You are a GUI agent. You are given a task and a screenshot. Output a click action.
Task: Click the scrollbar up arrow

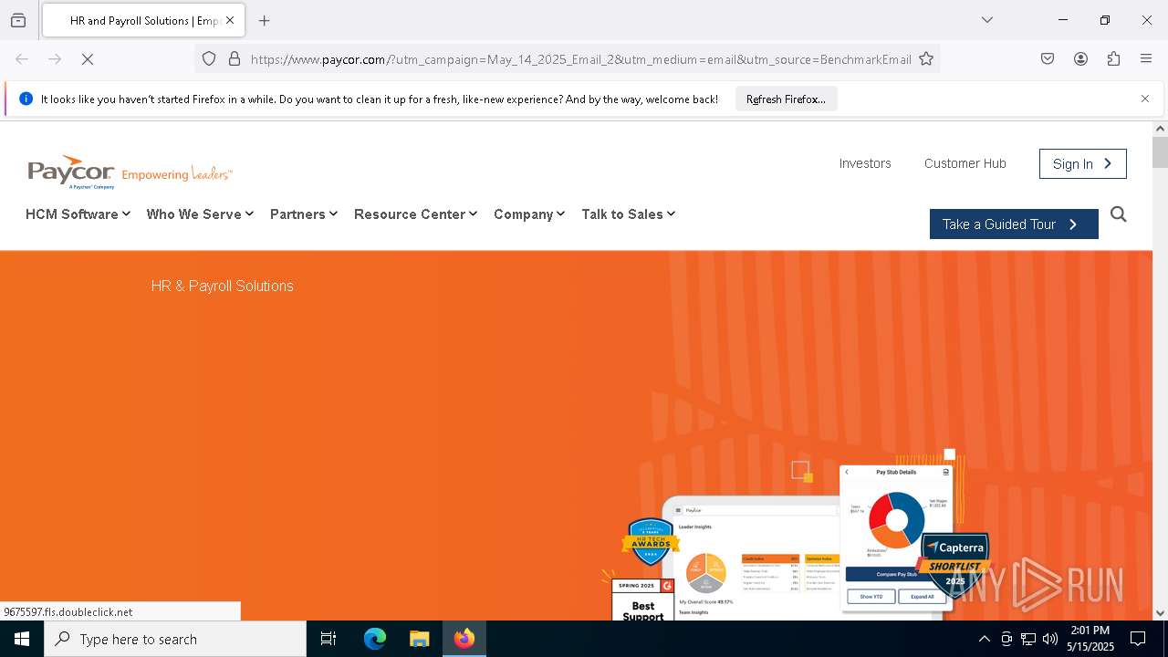coord(1160,129)
